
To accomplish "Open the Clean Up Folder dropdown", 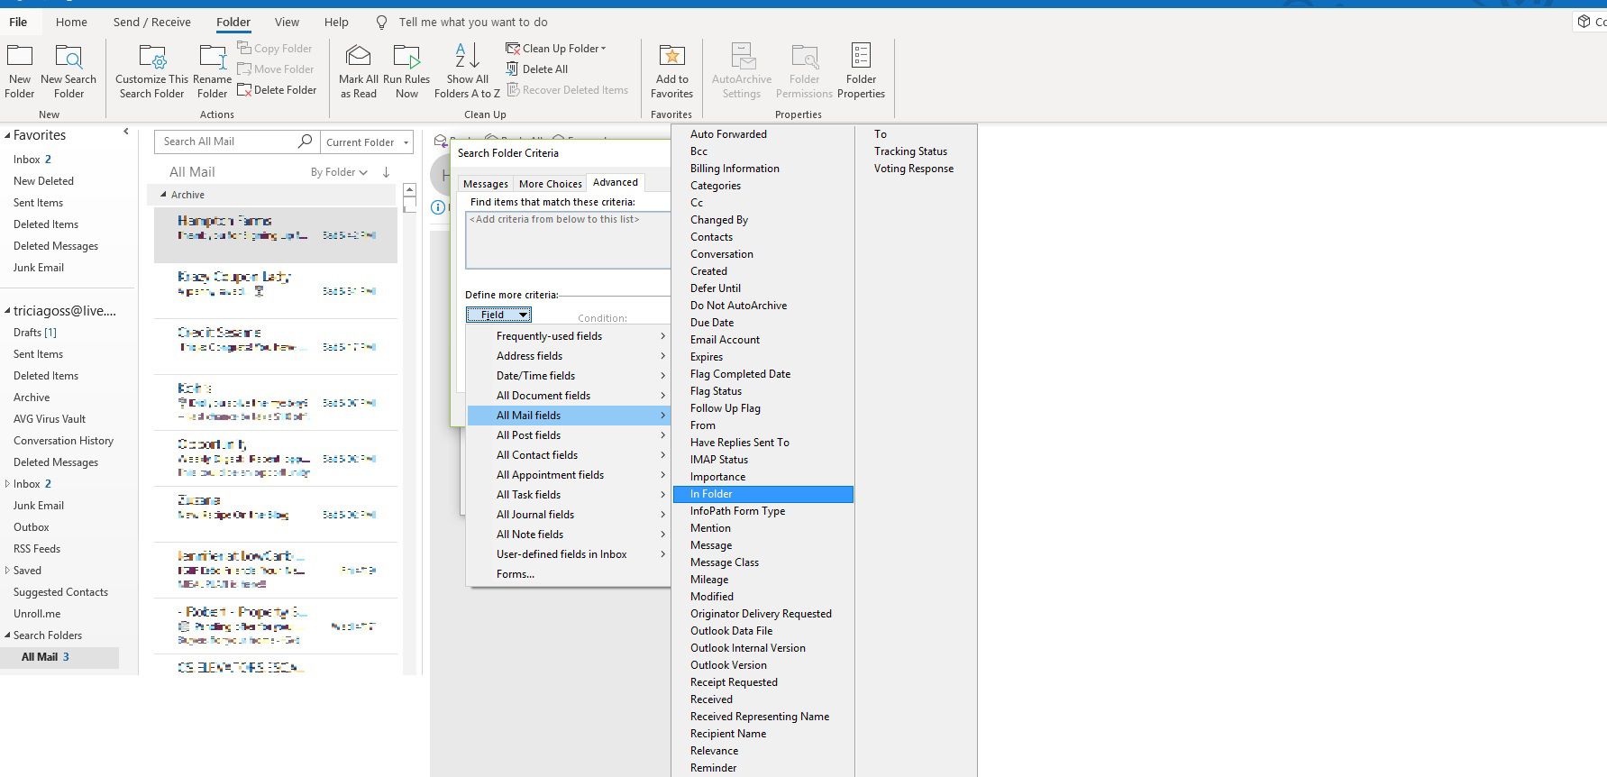I will click(x=555, y=49).
